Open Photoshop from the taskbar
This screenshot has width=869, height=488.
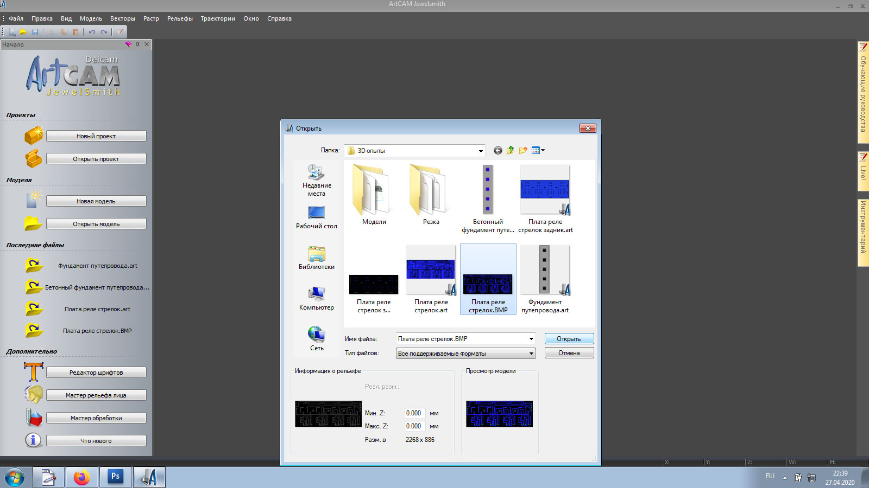tap(116, 477)
